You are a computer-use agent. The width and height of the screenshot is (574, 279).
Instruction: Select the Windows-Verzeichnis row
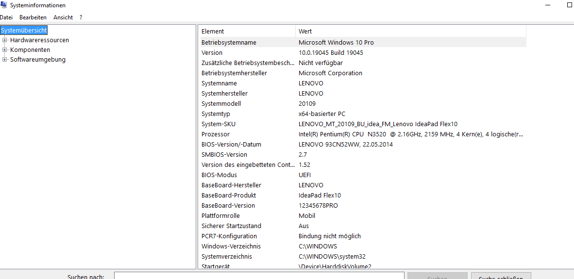(x=363, y=247)
